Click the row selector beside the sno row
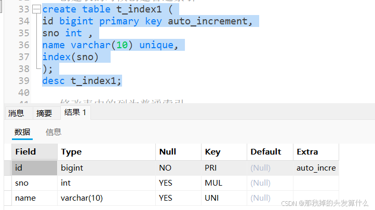 click(x=8, y=183)
